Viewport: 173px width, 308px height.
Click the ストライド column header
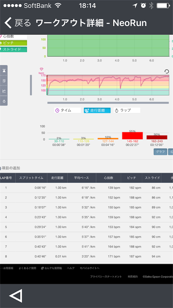click(x=152, y=178)
